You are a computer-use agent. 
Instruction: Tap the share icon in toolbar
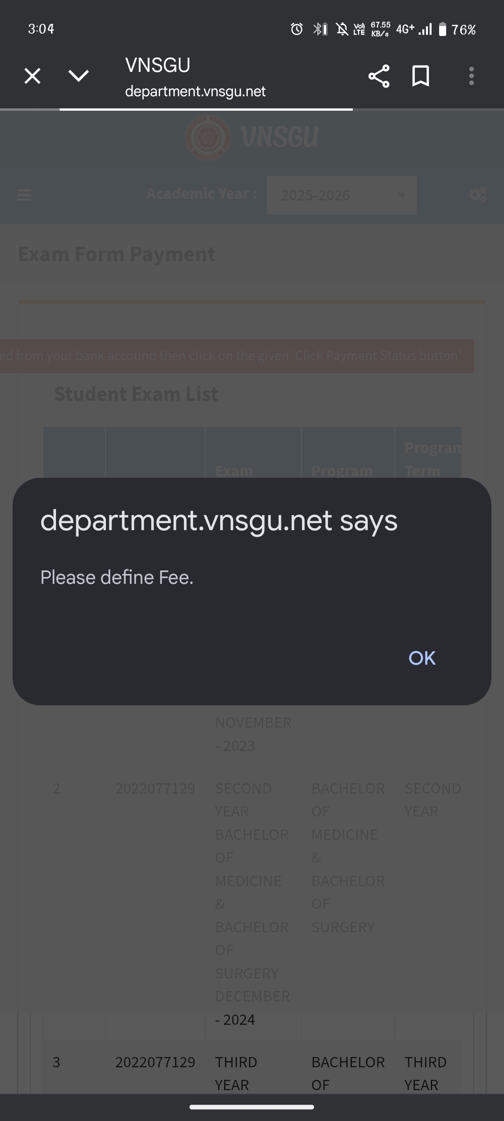click(378, 76)
